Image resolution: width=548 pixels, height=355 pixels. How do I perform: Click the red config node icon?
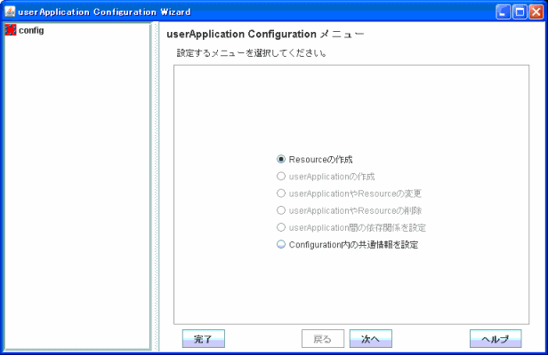pos(11,30)
